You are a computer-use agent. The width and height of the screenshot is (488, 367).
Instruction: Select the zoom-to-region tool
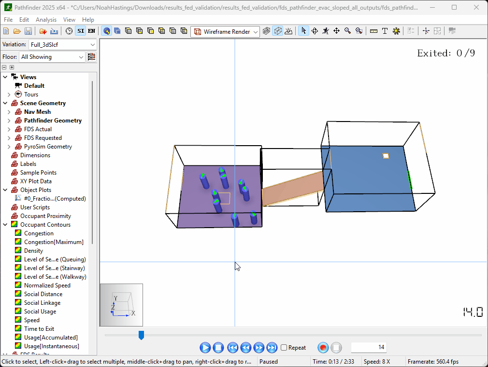[359, 31]
